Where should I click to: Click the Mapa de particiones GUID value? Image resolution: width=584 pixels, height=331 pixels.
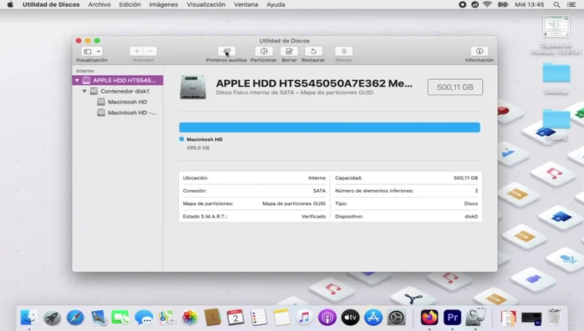click(294, 203)
